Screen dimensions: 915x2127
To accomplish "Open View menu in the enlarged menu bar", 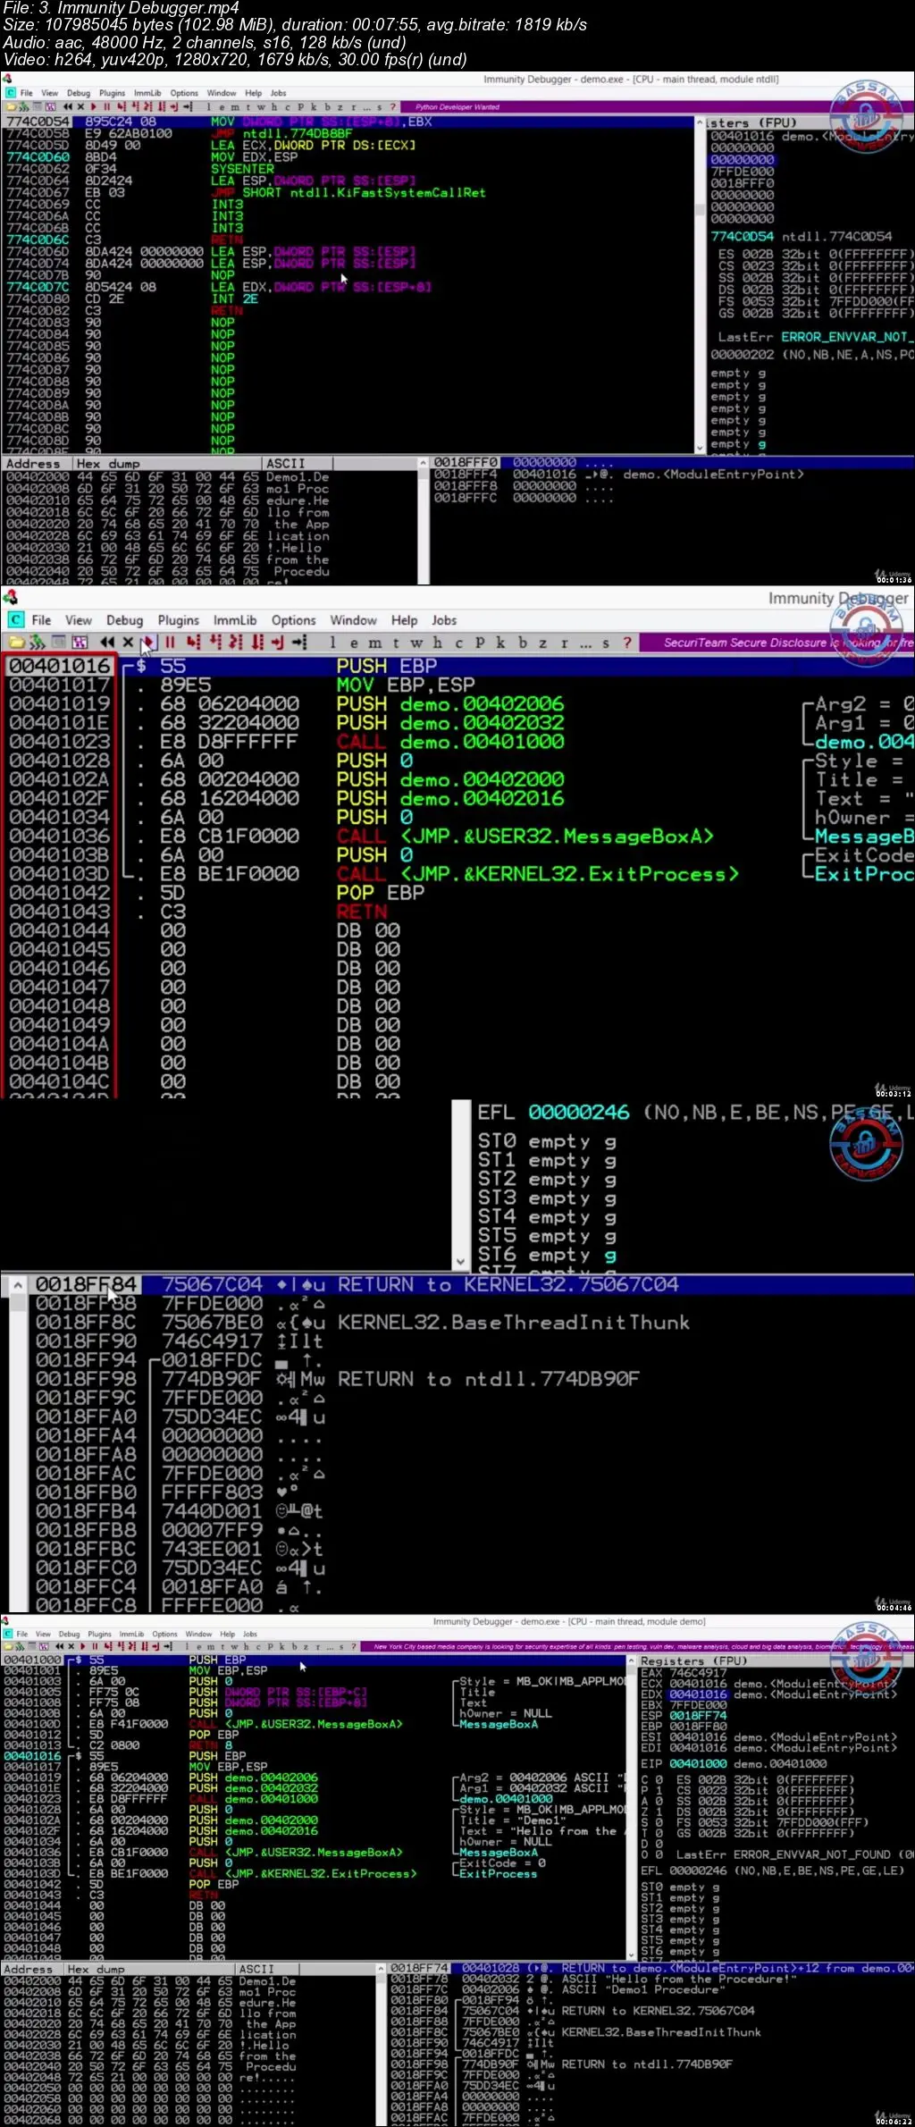I will click(x=79, y=619).
